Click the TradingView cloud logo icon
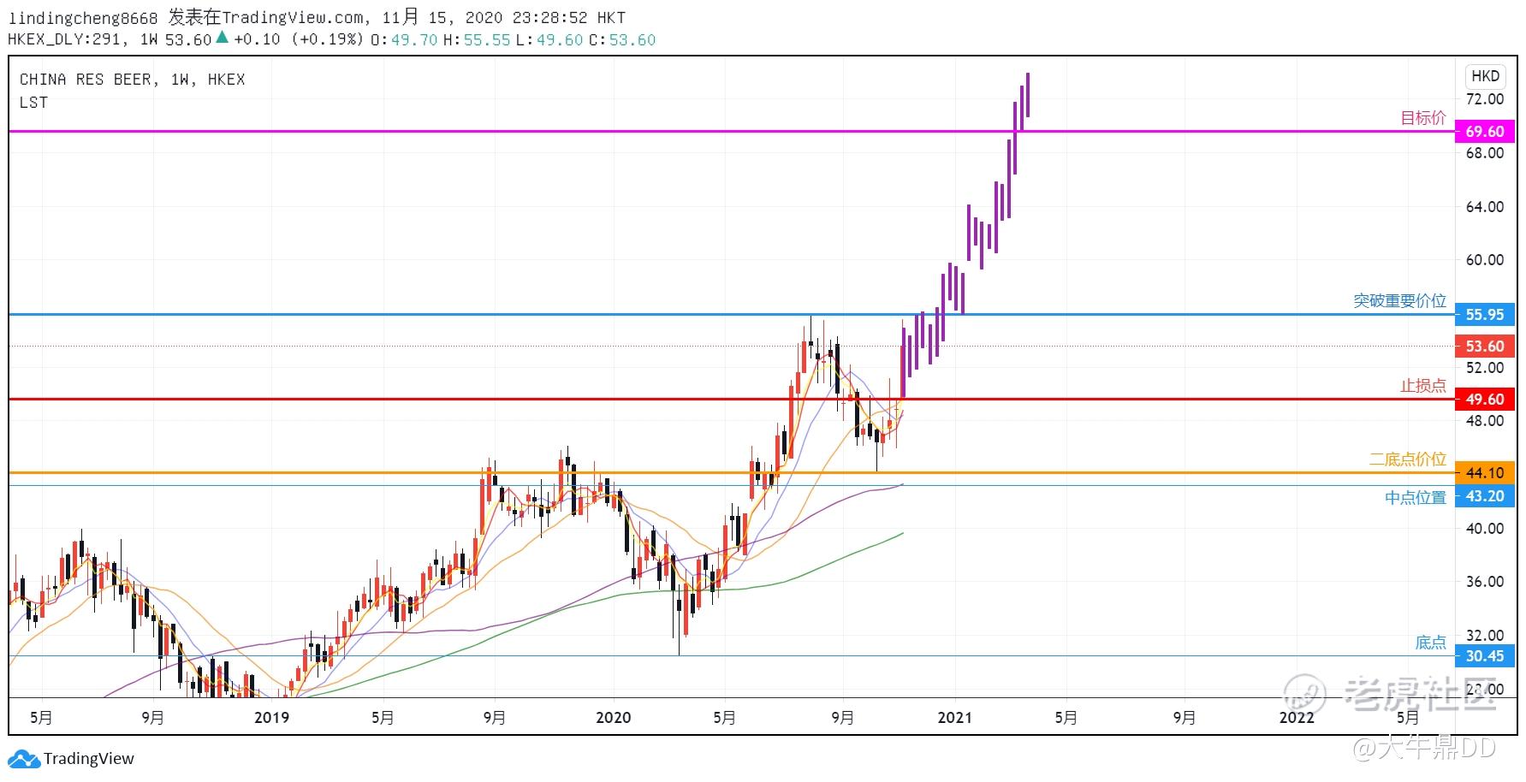This screenshot has width=1526, height=782. [24, 759]
